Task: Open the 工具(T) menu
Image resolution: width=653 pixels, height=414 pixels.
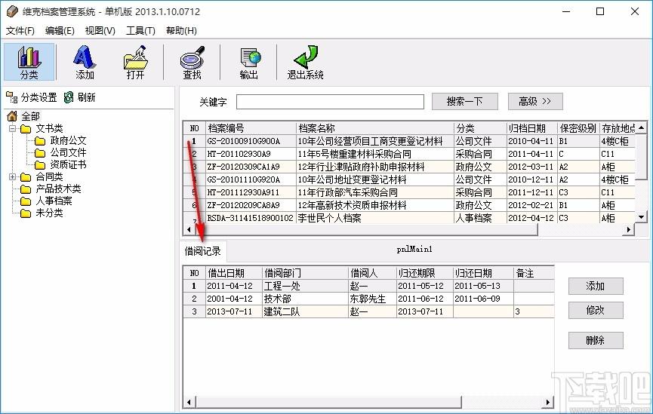Action: tap(140, 30)
